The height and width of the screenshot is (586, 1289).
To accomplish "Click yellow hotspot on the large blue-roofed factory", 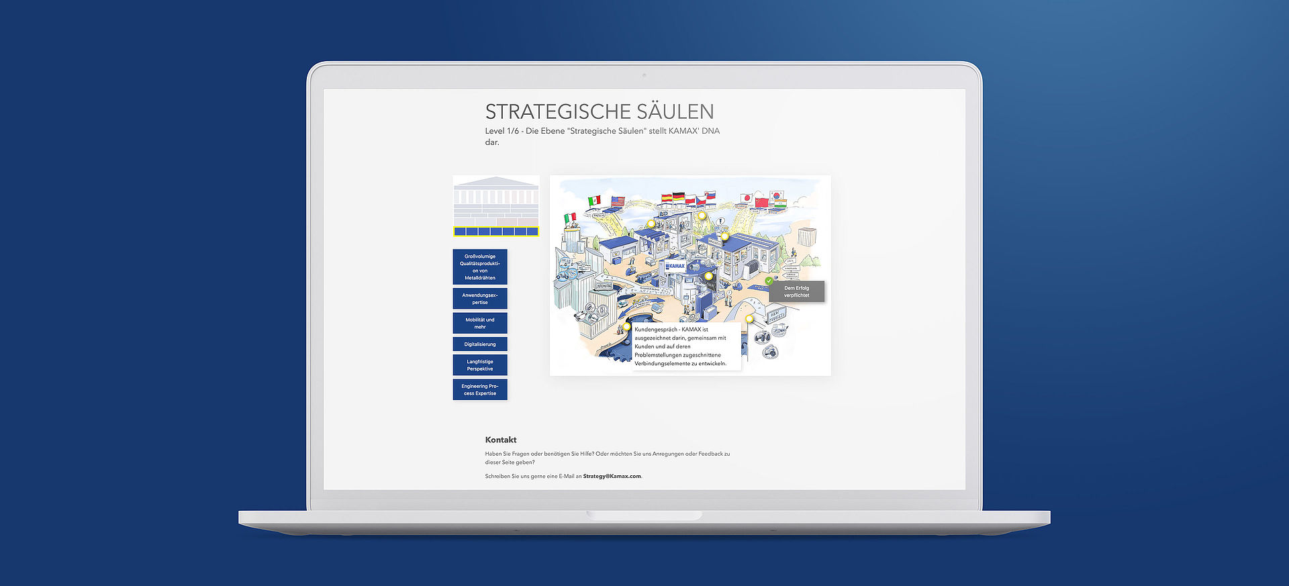I will tap(724, 236).
